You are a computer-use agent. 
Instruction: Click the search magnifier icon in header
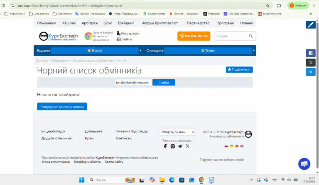251,36
